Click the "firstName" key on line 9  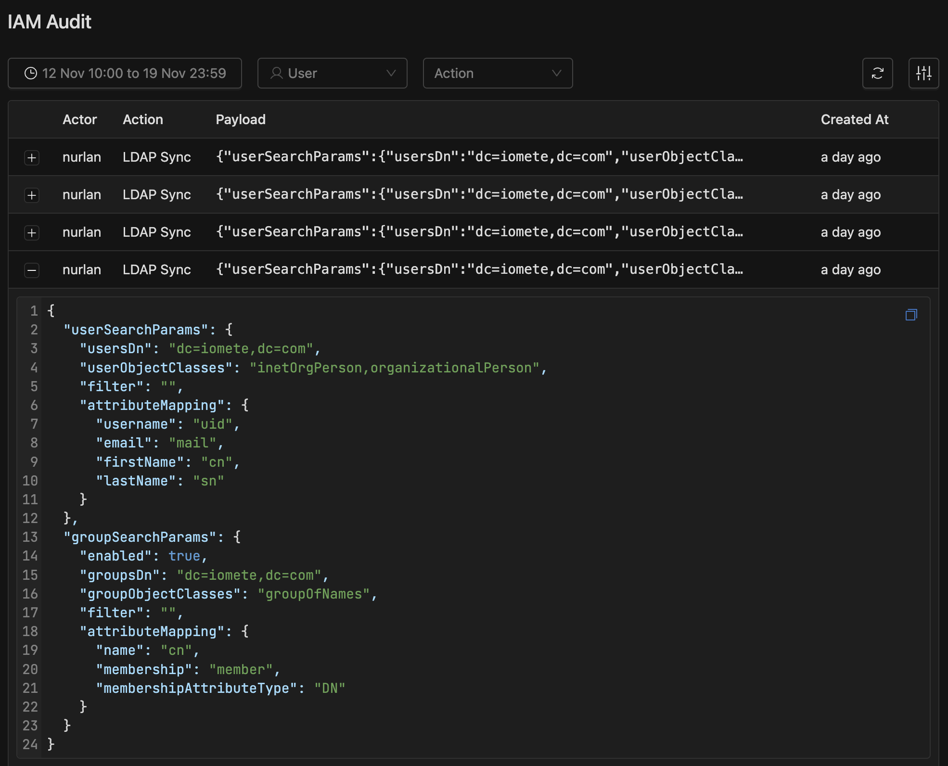tap(140, 462)
